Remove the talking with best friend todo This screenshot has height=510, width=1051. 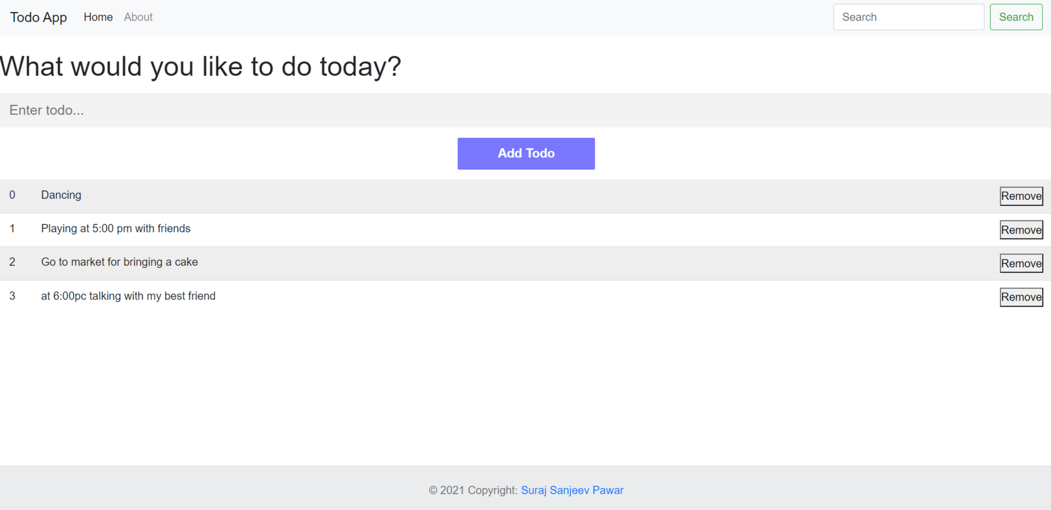(x=1021, y=297)
